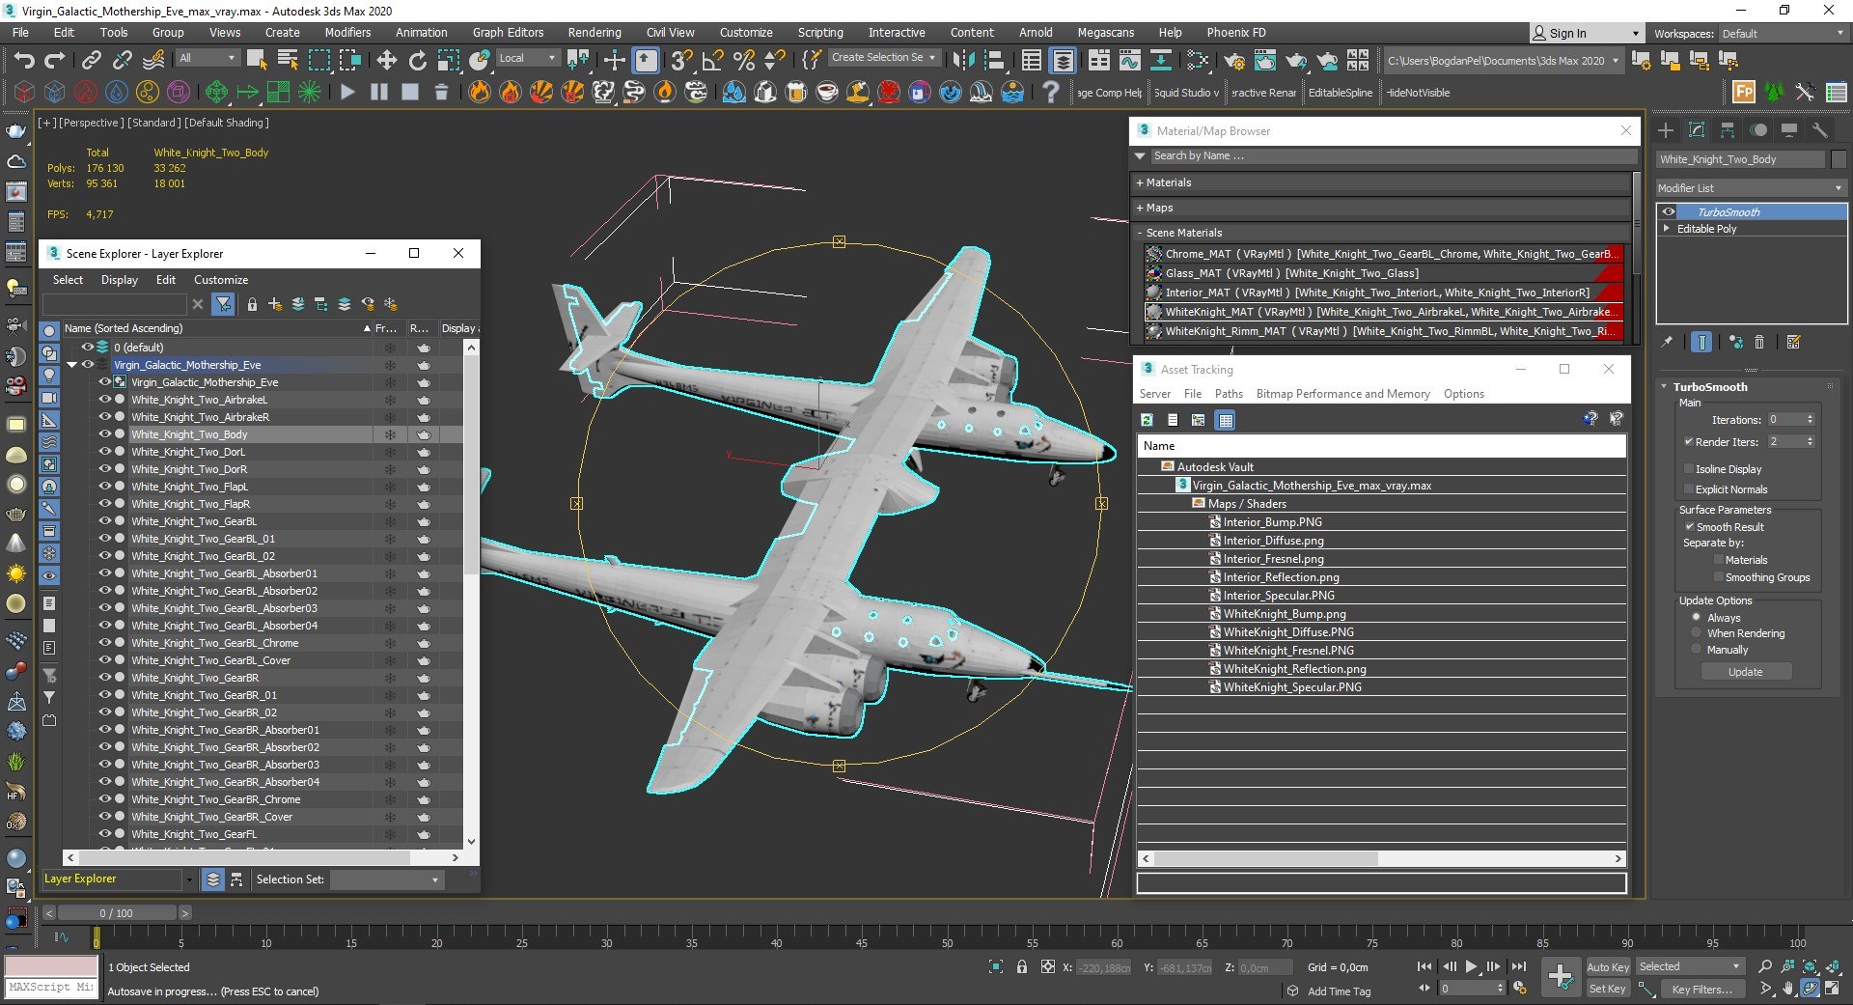Click the Refresh icon in Asset Tracking
The image size is (1853, 1005).
tap(1147, 420)
